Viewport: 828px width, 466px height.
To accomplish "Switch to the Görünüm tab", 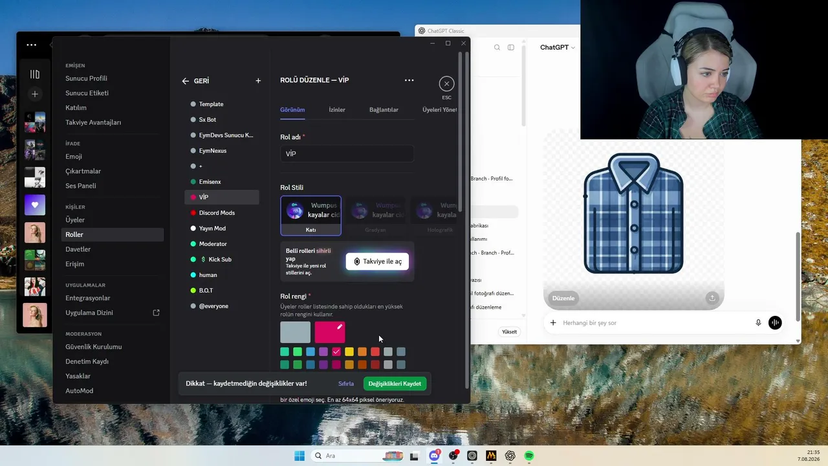I will (x=292, y=110).
